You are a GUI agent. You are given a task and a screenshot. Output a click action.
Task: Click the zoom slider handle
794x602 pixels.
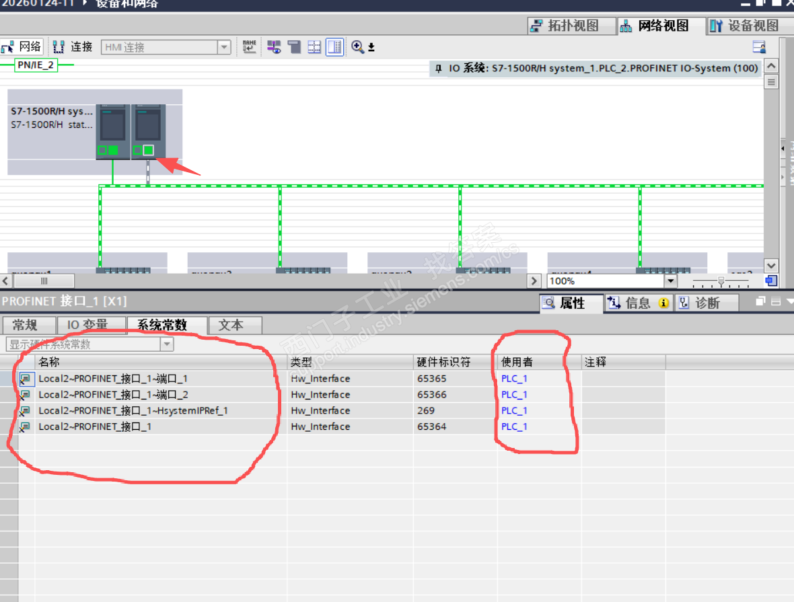pos(721,281)
